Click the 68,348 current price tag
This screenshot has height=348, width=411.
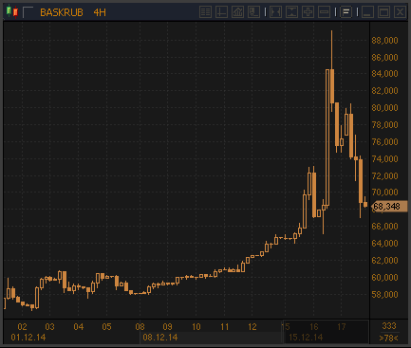(x=389, y=207)
